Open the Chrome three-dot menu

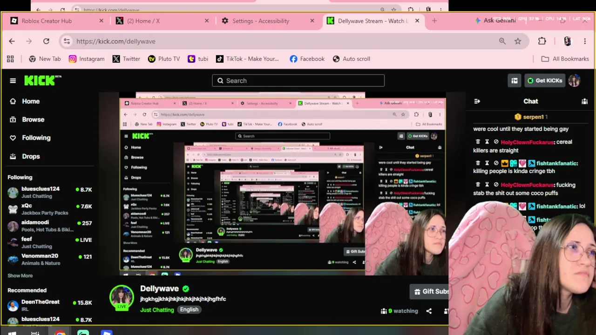click(585, 41)
